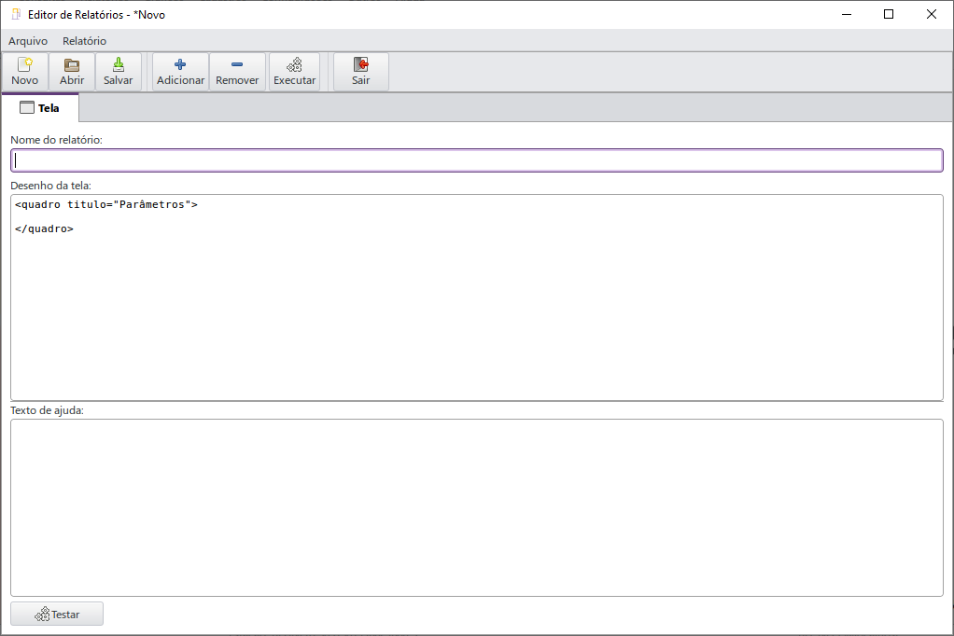Image resolution: width=954 pixels, height=636 pixels.
Task: Click inside the Texto de ajuda box
Action: (x=477, y=507)
